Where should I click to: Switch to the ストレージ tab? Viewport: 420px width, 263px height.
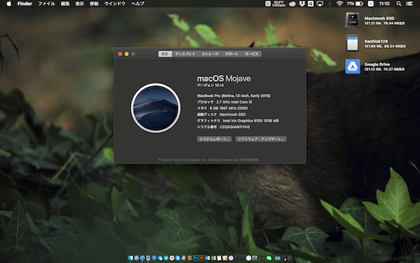coord(210,54)
